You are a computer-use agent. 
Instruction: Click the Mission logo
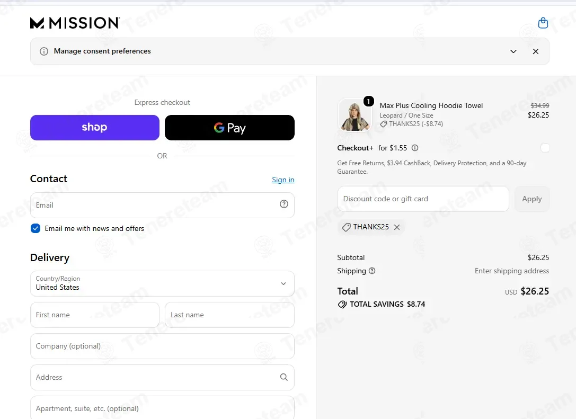(75, 23)
